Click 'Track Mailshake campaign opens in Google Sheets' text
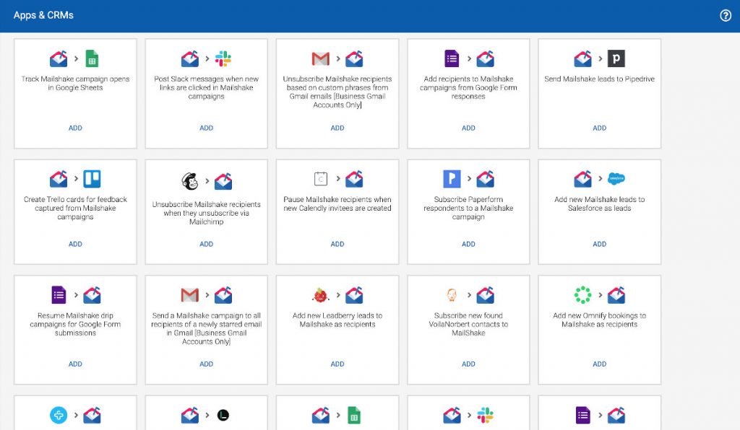This screenshot has height=430, width=740. tap(75, 84)
